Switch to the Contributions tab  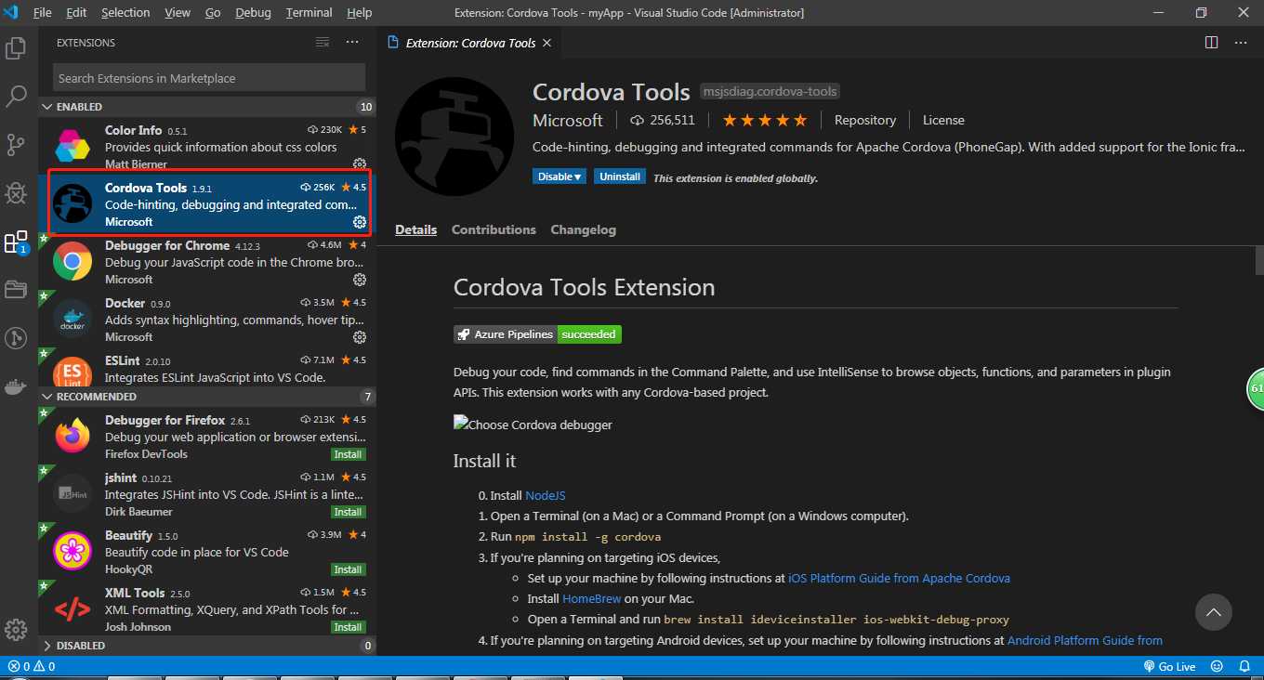point(494,229)
